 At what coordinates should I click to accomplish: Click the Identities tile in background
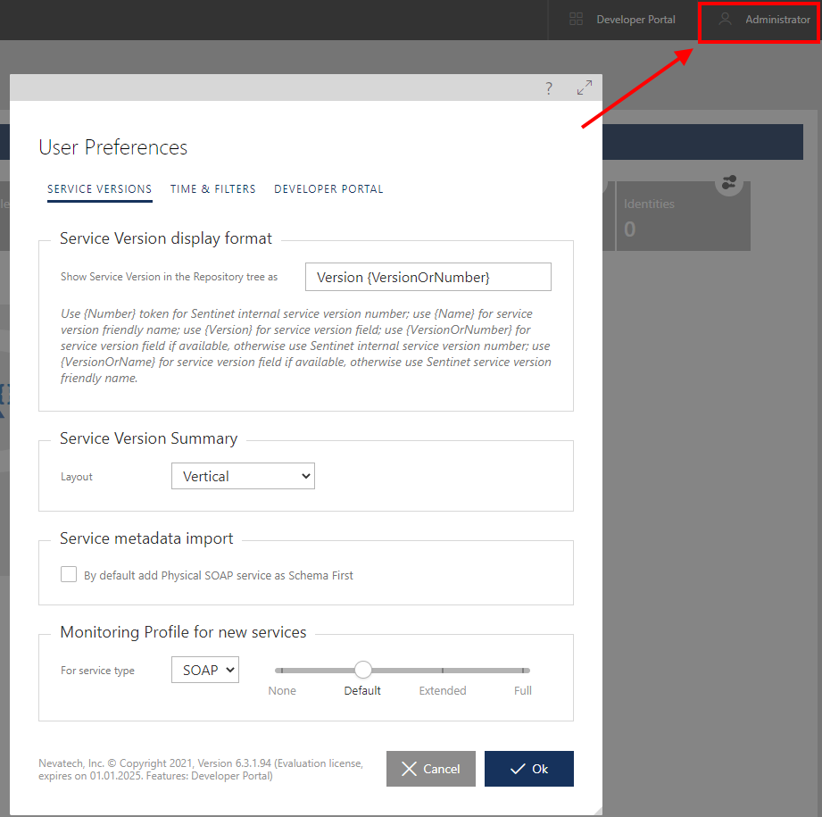[x=683, y=216]
